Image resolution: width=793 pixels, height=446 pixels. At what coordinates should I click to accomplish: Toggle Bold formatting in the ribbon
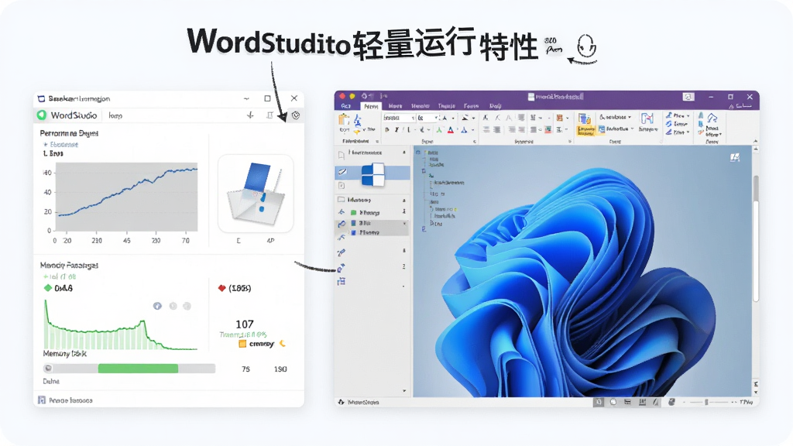[x=387, y=130]
